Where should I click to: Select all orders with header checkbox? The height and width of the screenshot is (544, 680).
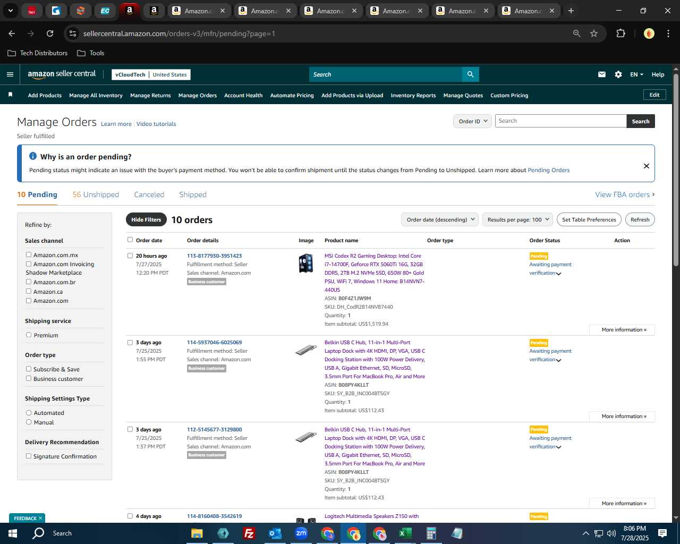pos(130,240)
